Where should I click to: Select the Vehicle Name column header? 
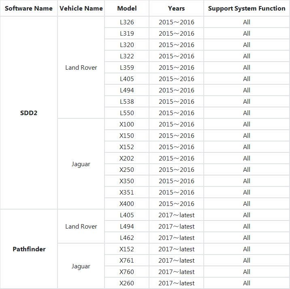(x=81, y=8)
